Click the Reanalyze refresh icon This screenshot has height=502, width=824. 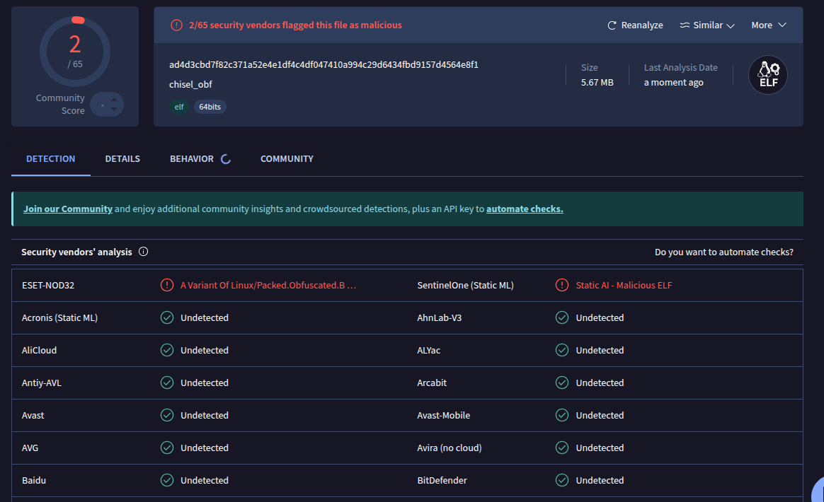point(612,25)
